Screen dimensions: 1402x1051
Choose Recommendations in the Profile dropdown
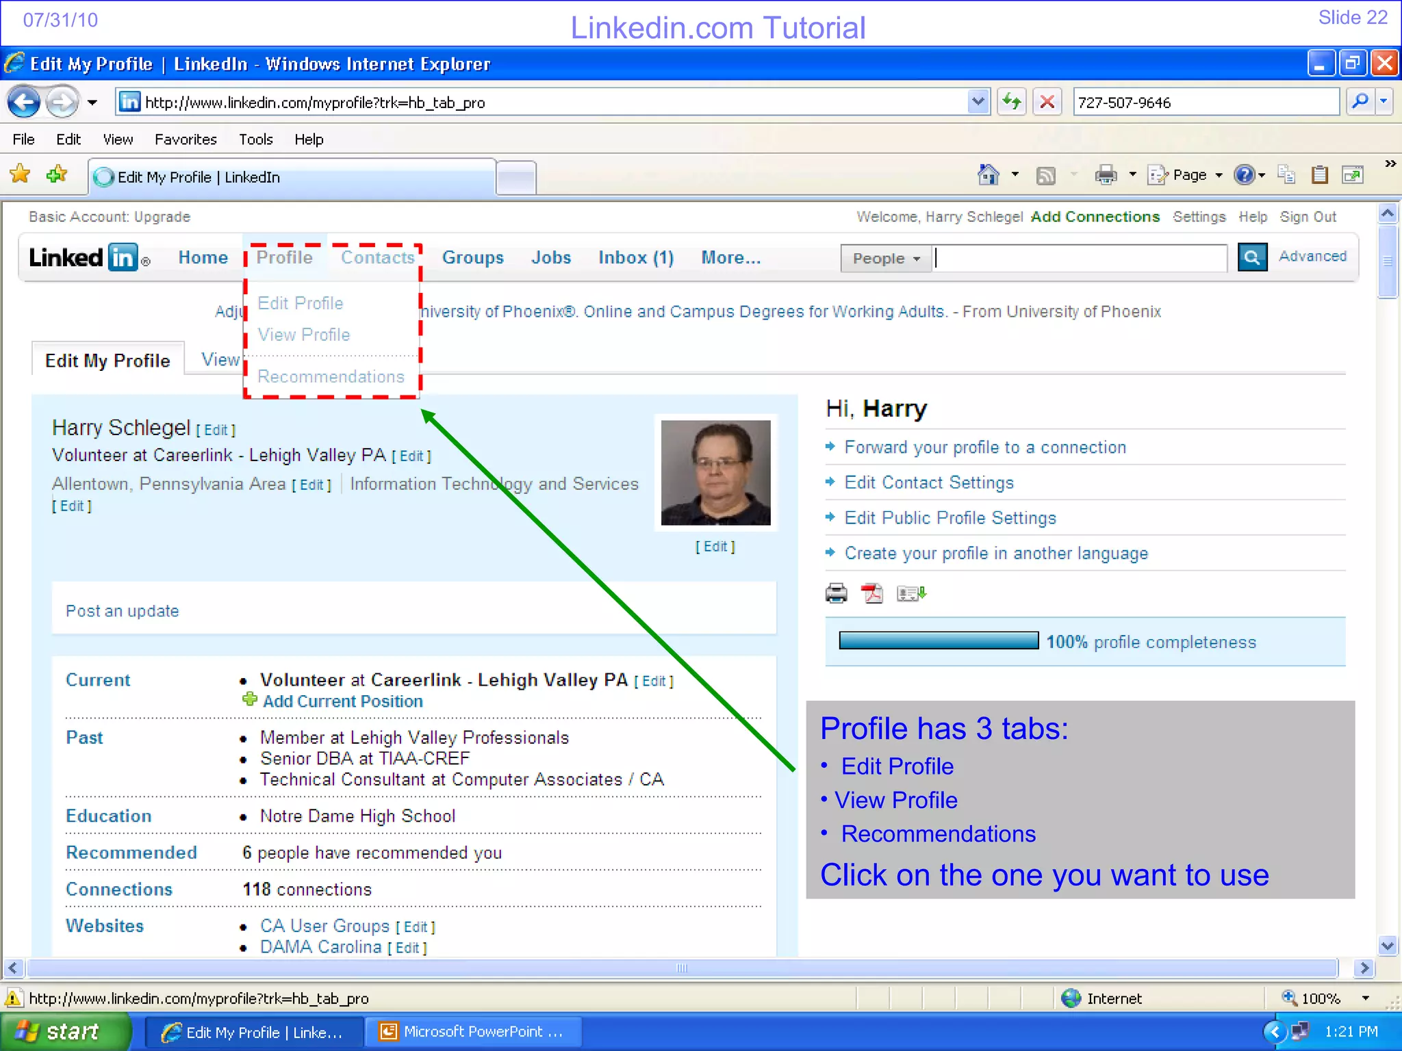pyautogui.click(x=331, y=376)
